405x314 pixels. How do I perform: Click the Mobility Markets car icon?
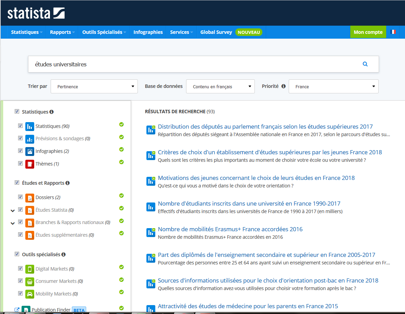coord(30,294)
